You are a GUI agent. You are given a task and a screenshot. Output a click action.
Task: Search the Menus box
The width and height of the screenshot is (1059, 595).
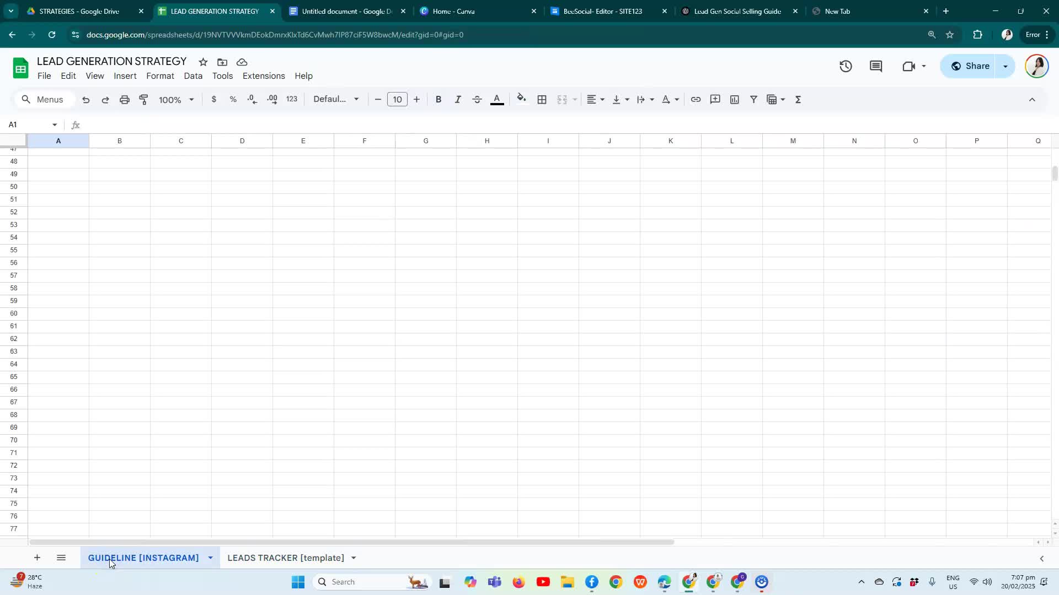(x=44, y=100)
